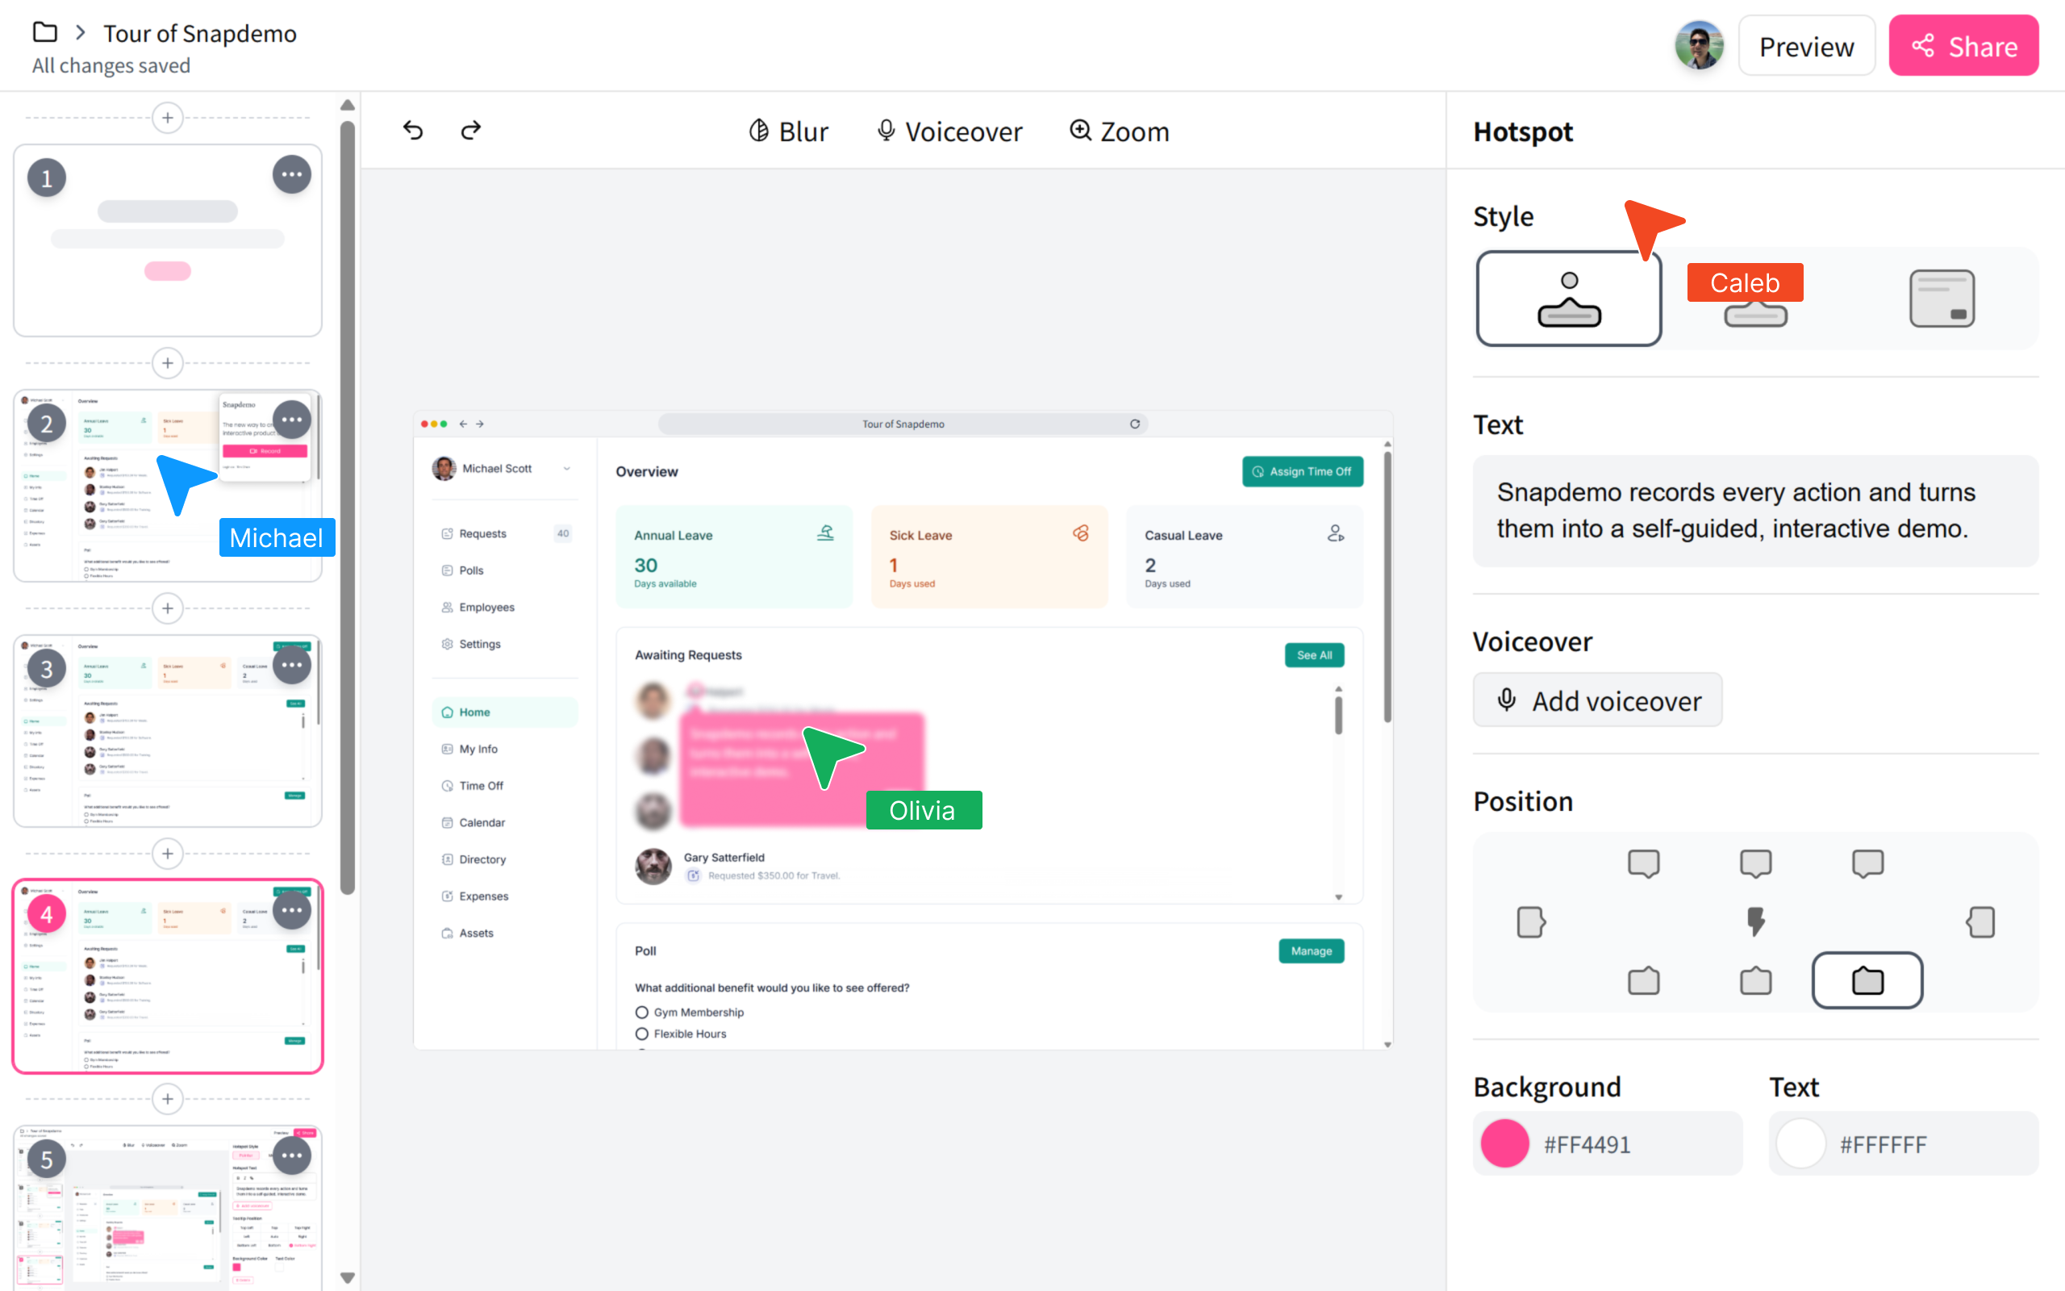
Task: Click the Manage poll button
Action: pos(1311,950)
